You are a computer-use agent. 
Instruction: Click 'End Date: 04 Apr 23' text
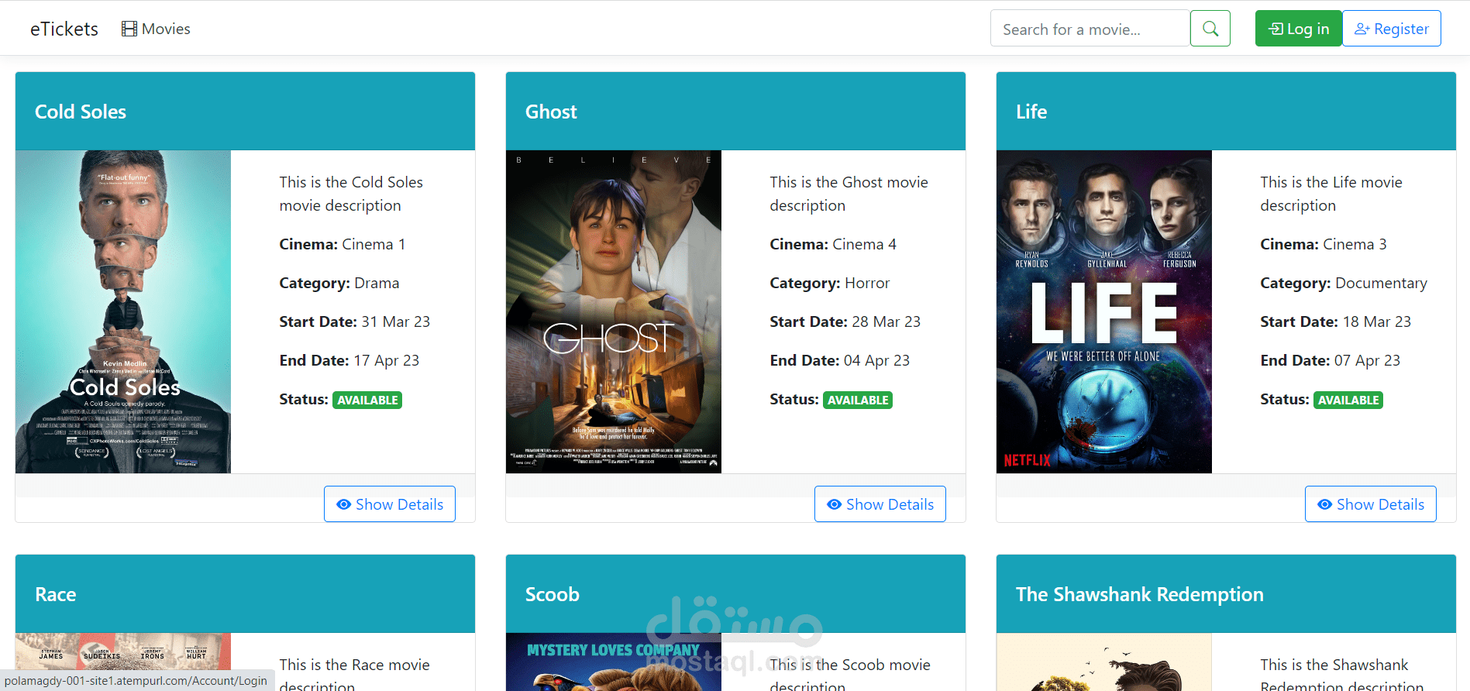(840, 360)
